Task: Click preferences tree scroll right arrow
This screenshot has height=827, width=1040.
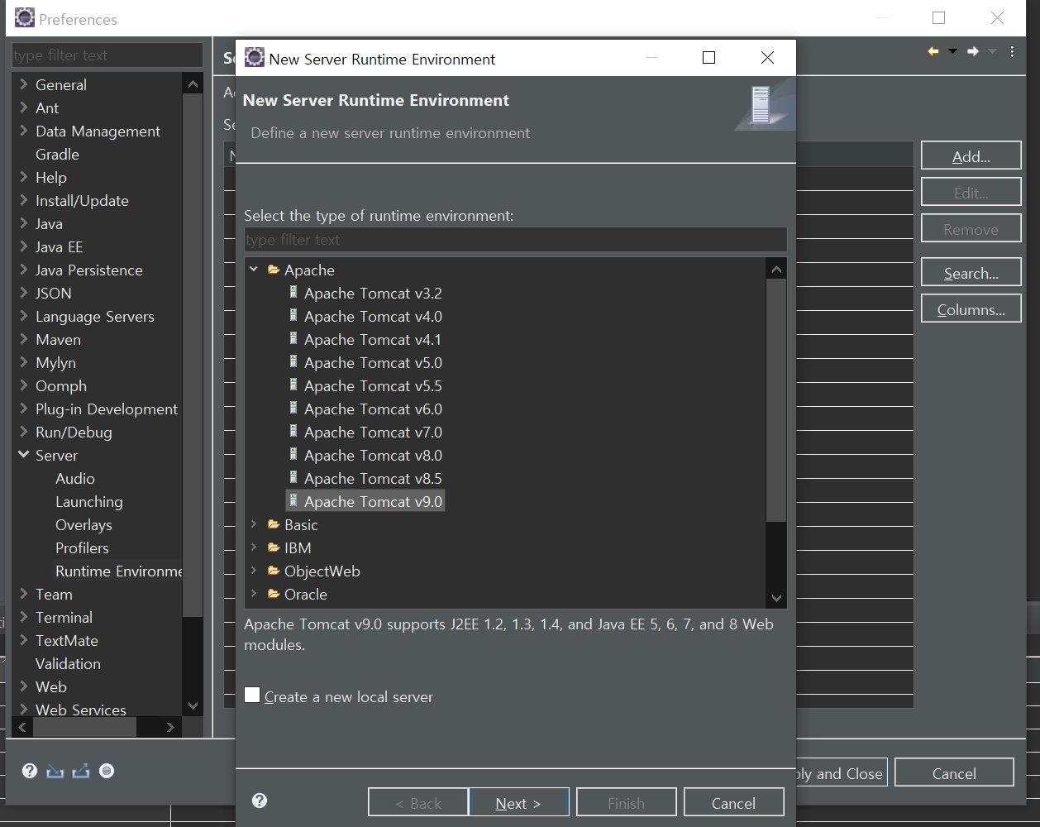Action: [170, 727]
